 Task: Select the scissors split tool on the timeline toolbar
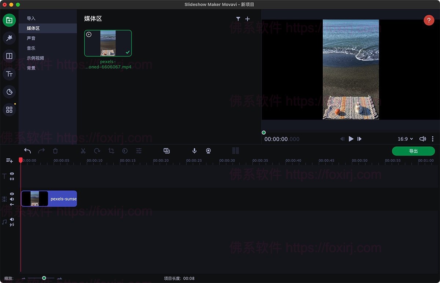click(83, 150)
